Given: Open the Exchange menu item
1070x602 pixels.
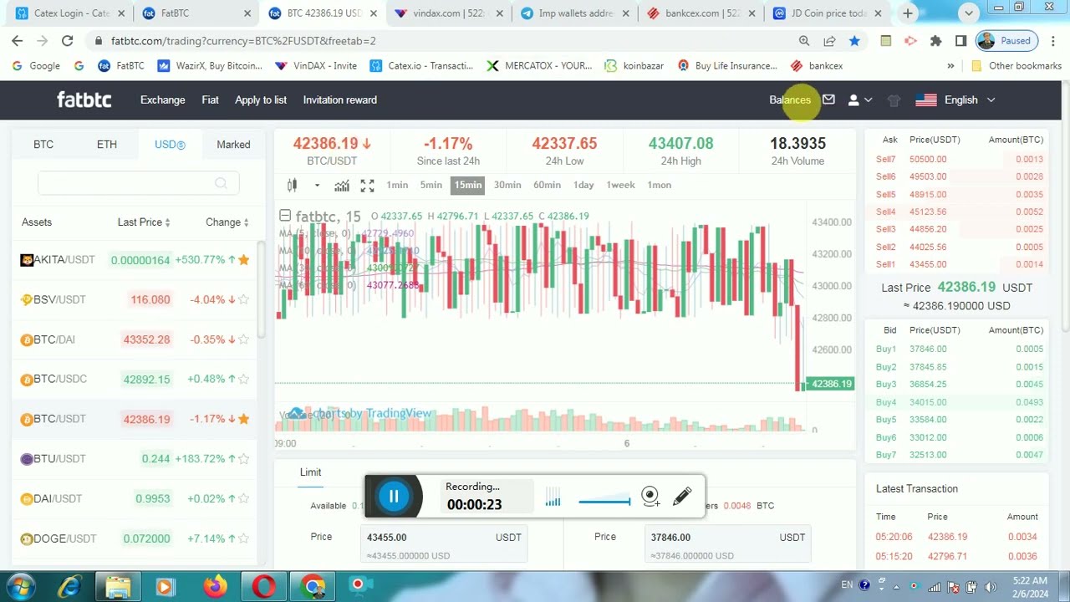Looking at the screenshot, I should tap(162, 99).
